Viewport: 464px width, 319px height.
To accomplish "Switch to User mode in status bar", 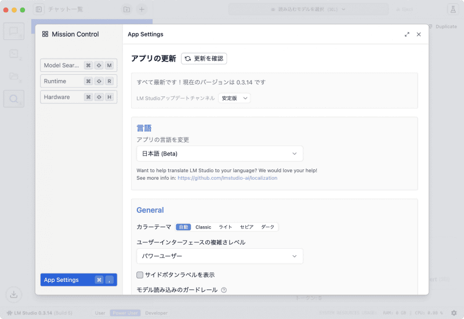I will click(x=100, y=313).
